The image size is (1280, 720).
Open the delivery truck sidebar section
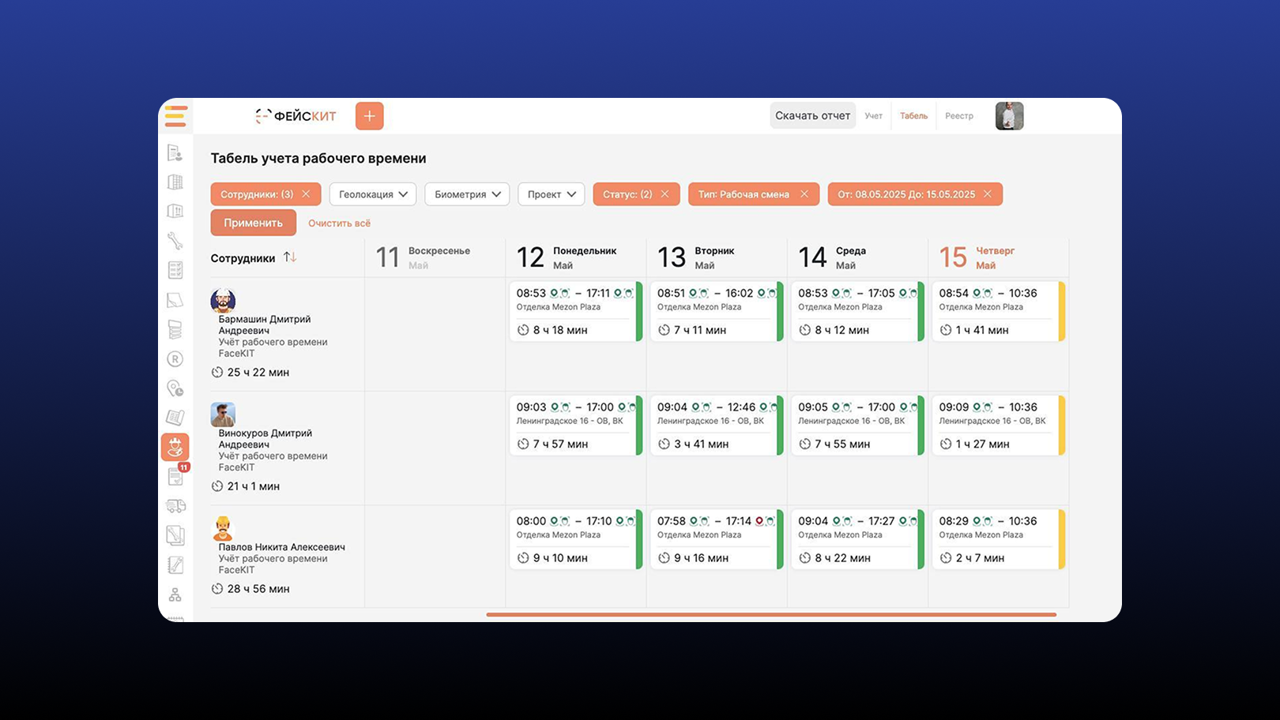[175, 506]
